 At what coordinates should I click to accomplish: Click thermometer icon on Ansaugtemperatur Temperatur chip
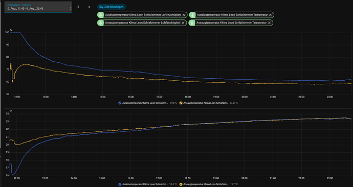(x=192, y=22)
